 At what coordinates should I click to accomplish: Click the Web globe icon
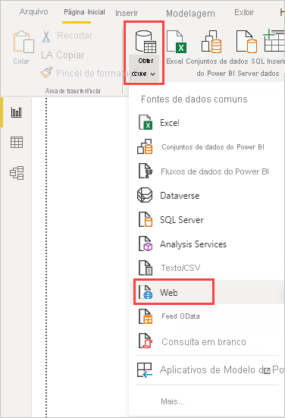click(146, 292)
